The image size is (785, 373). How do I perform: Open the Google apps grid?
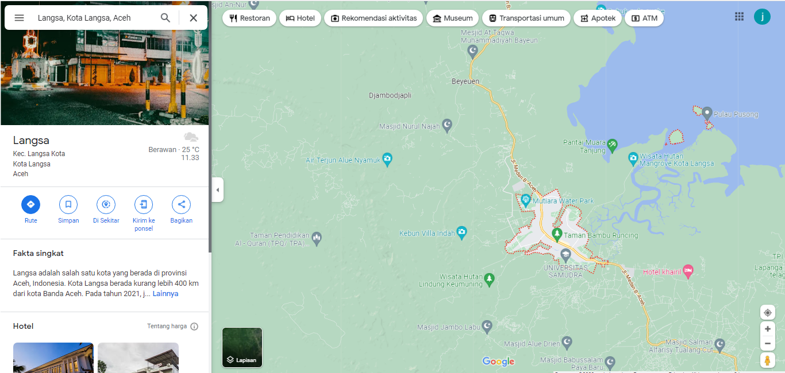(740, 17)
